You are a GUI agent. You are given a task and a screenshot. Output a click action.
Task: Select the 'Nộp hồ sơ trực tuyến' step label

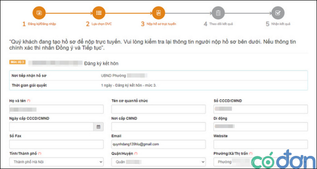coord(161,24)
